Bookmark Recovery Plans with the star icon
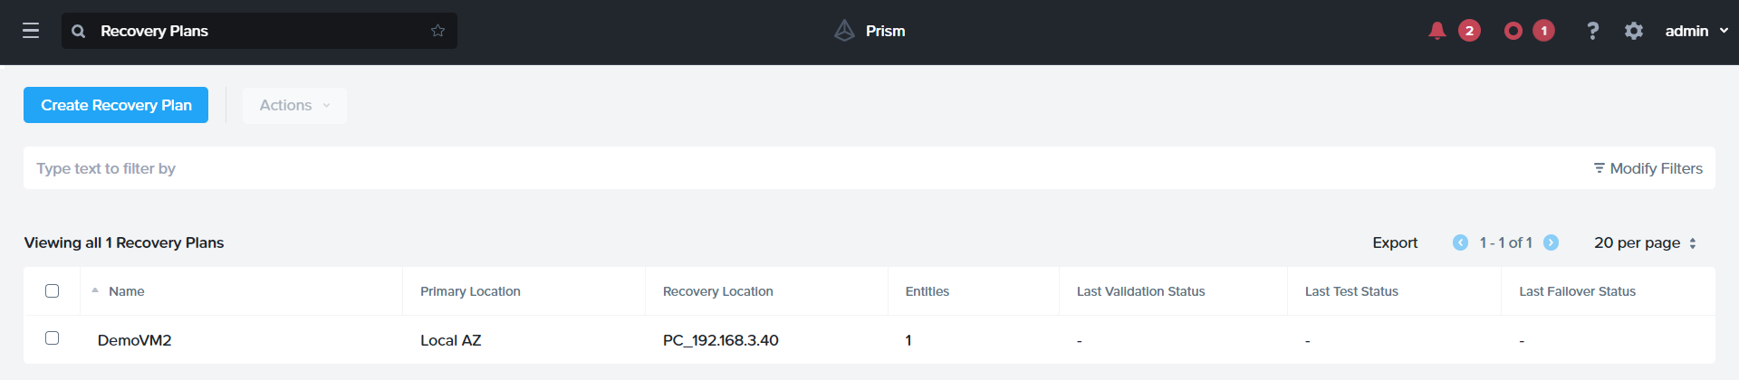This screenshot has width=1739, height=380. tap(438, 31)
